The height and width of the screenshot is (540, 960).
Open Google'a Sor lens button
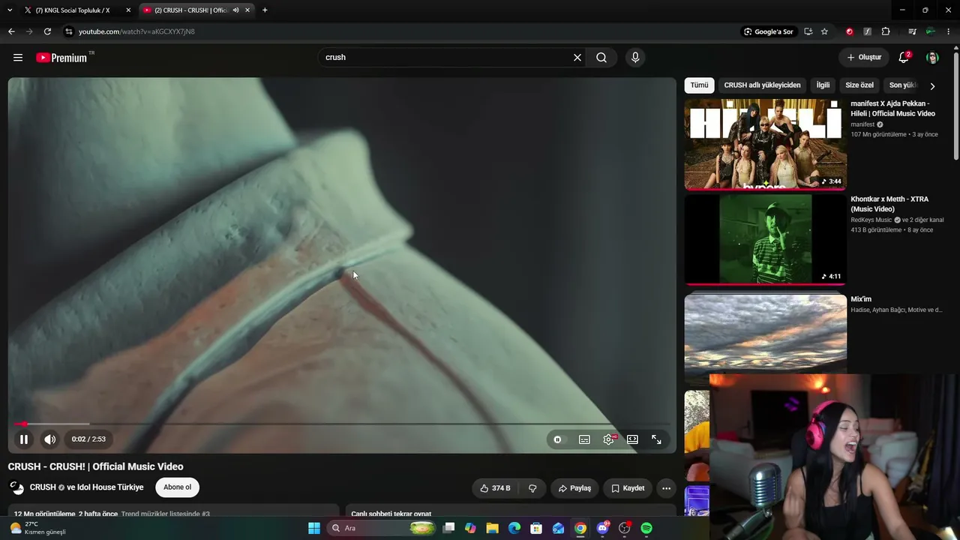(769, 31)
